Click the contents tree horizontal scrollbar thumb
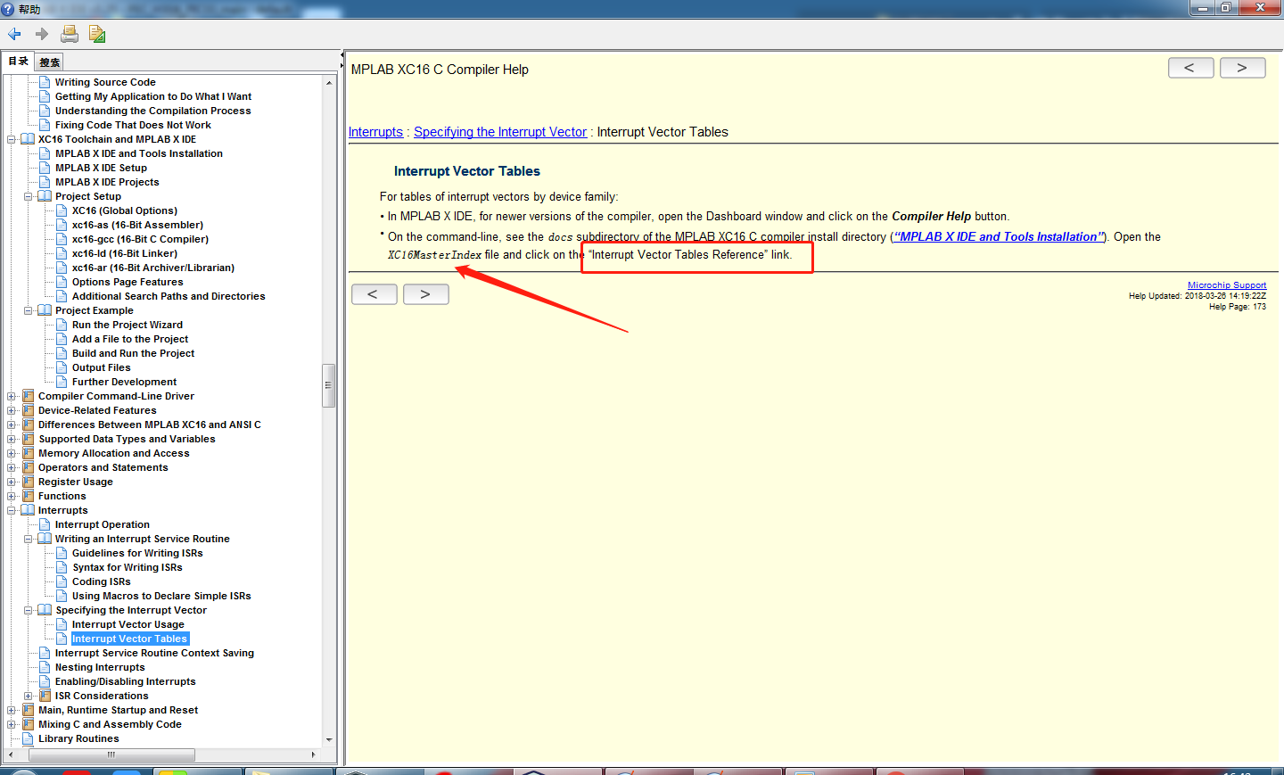 tap(111, 754)
